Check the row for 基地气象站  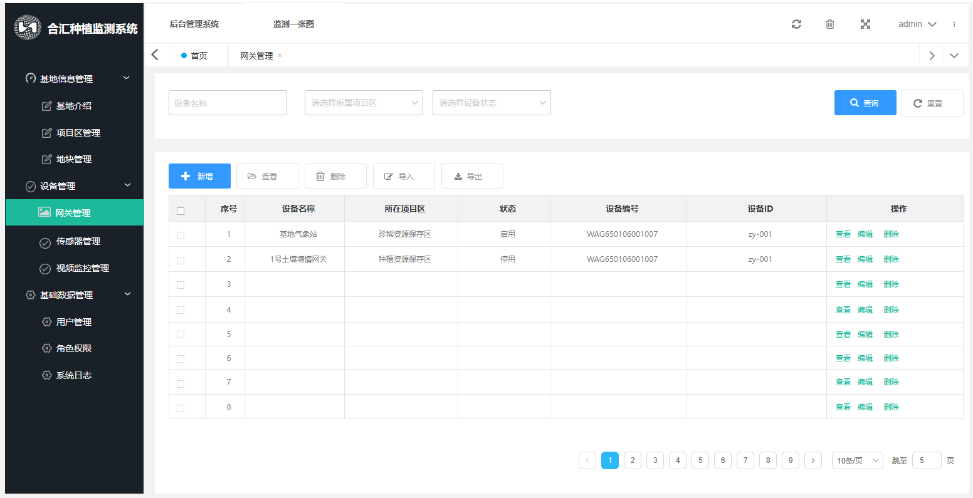(x=181, y=236)
